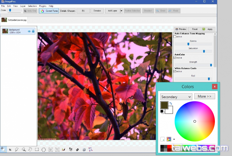Select the elliptical selection tool

click(x=43, y=150)
